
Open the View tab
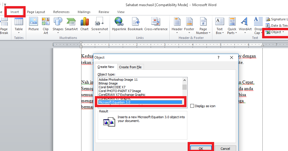pos(121,12)
